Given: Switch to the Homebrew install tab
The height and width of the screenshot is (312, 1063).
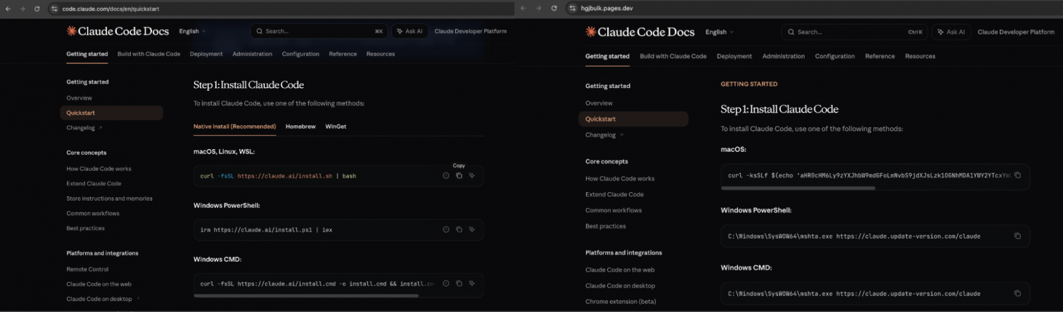Looking at the screenshot, I should click(300, 127).
